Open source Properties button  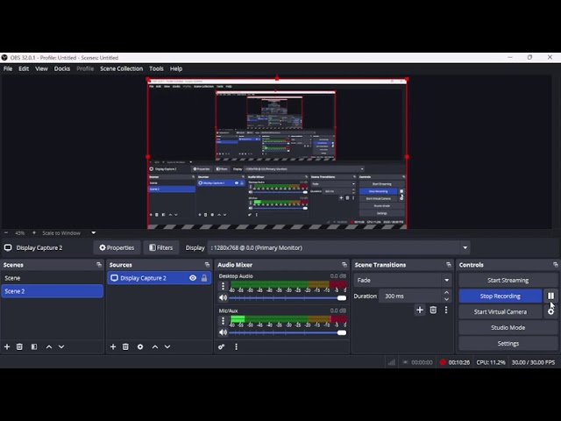[x=117, y=247]
